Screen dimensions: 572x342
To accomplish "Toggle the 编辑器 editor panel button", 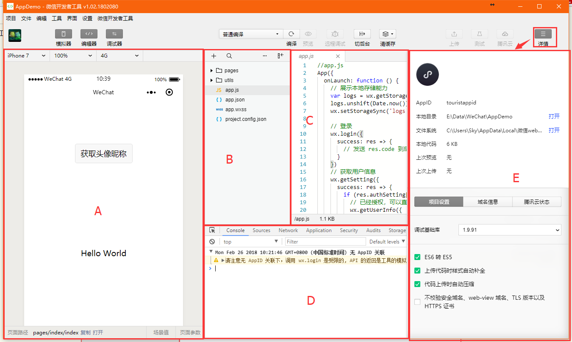I will [89, 34].
